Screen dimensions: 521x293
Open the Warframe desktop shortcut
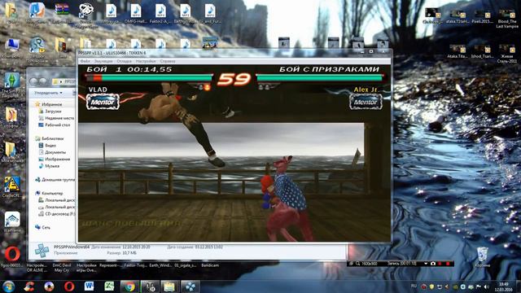(12, 221)
